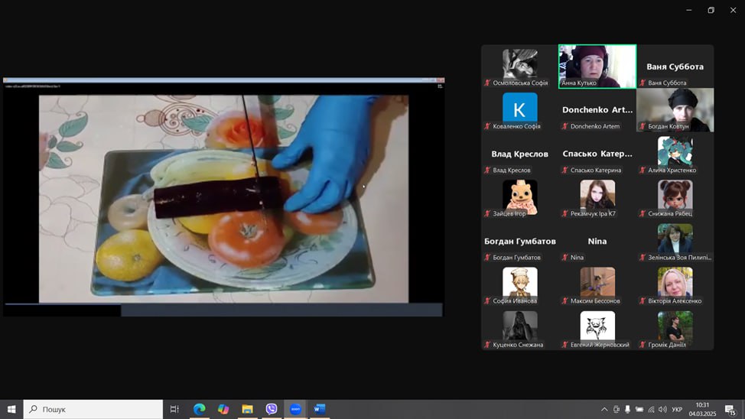Image resolution: width=745 pixels, height=419 pixels.
Task: Toggle the system volume speaker icon
Action: coord(662,409)
